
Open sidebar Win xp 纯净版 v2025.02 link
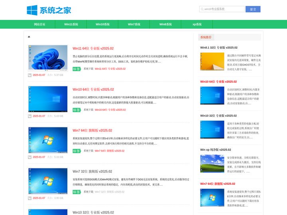point(215,150)
